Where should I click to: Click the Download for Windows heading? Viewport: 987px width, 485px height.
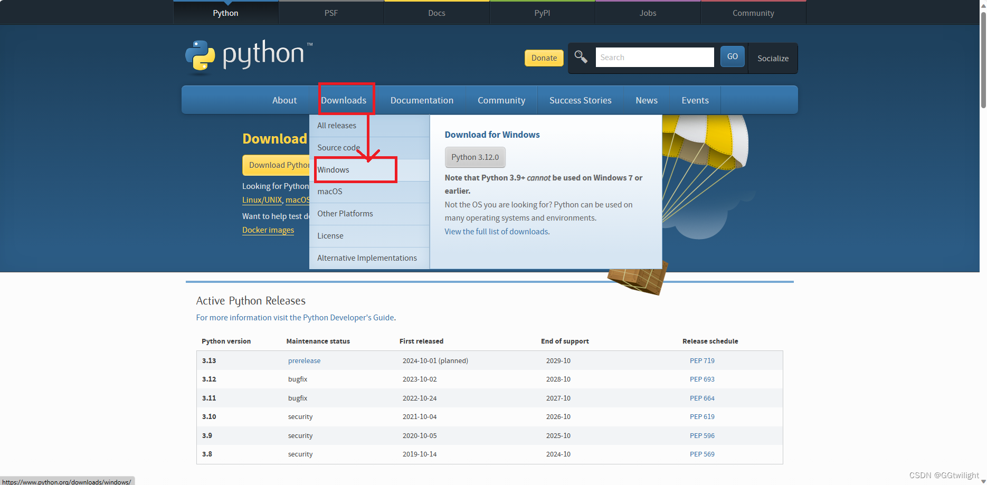click(492, 135)
